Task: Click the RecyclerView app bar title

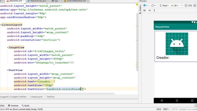Action: pyautogui.click(x=162, y=27)
